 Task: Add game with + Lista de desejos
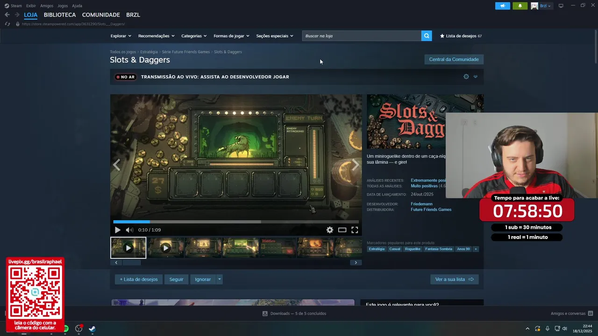pyautogui.click(x=139, y=279)
